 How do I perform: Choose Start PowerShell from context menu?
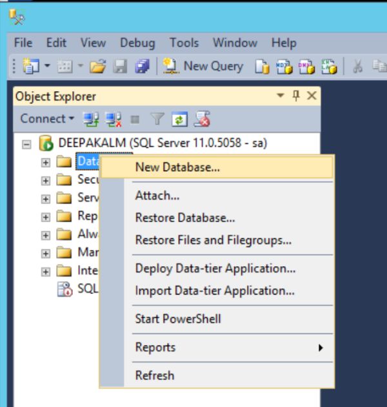[x=217, y=318]
